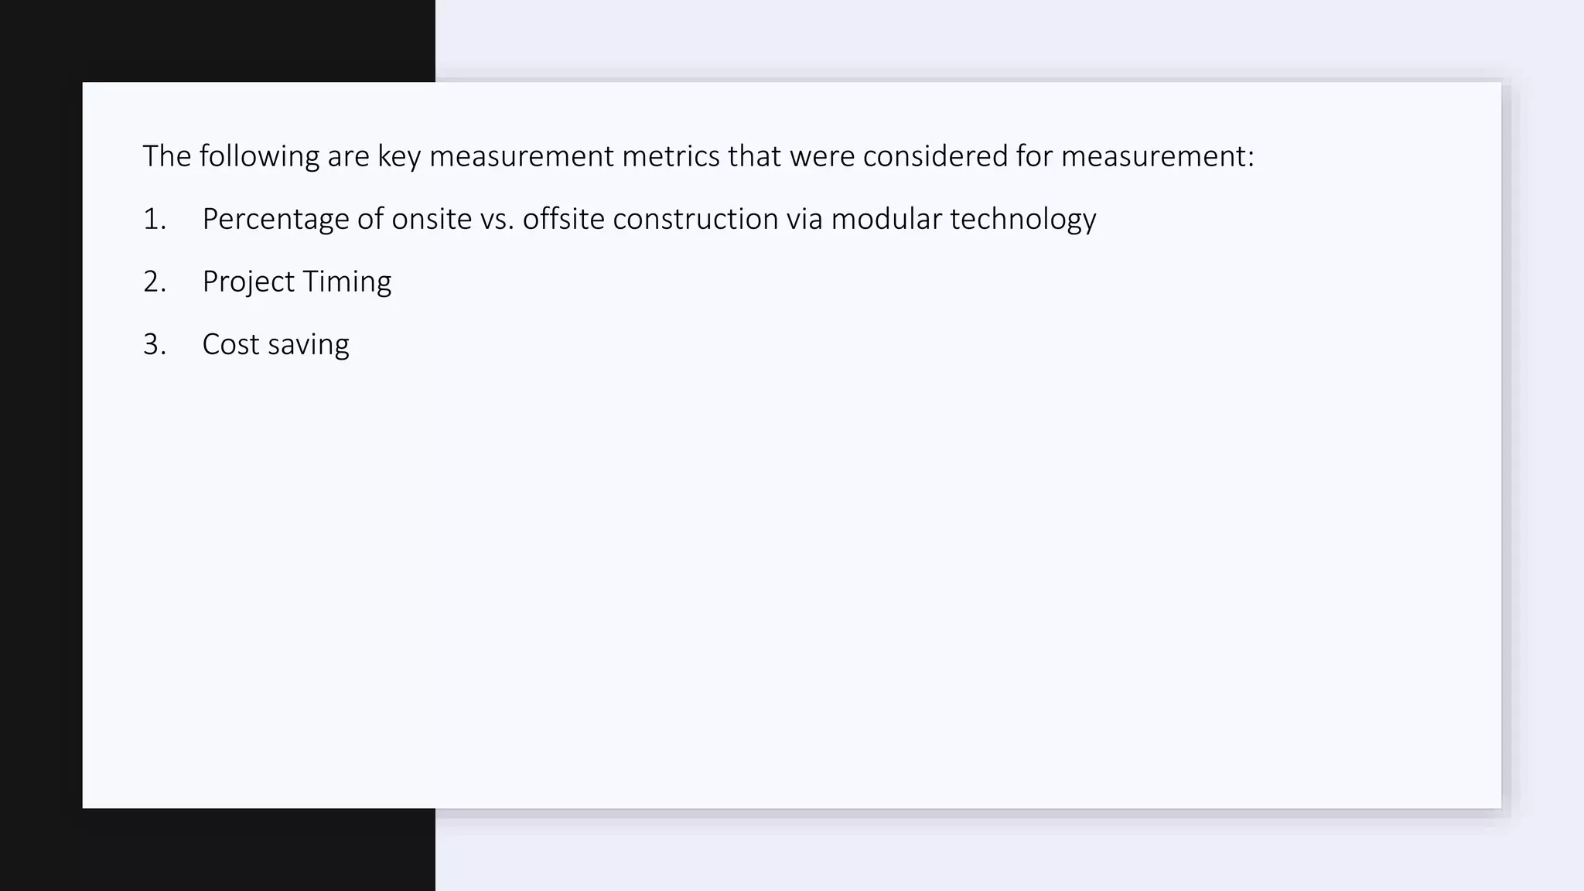Select the first list item about modular technology
1584x891 pixels.
648,219
